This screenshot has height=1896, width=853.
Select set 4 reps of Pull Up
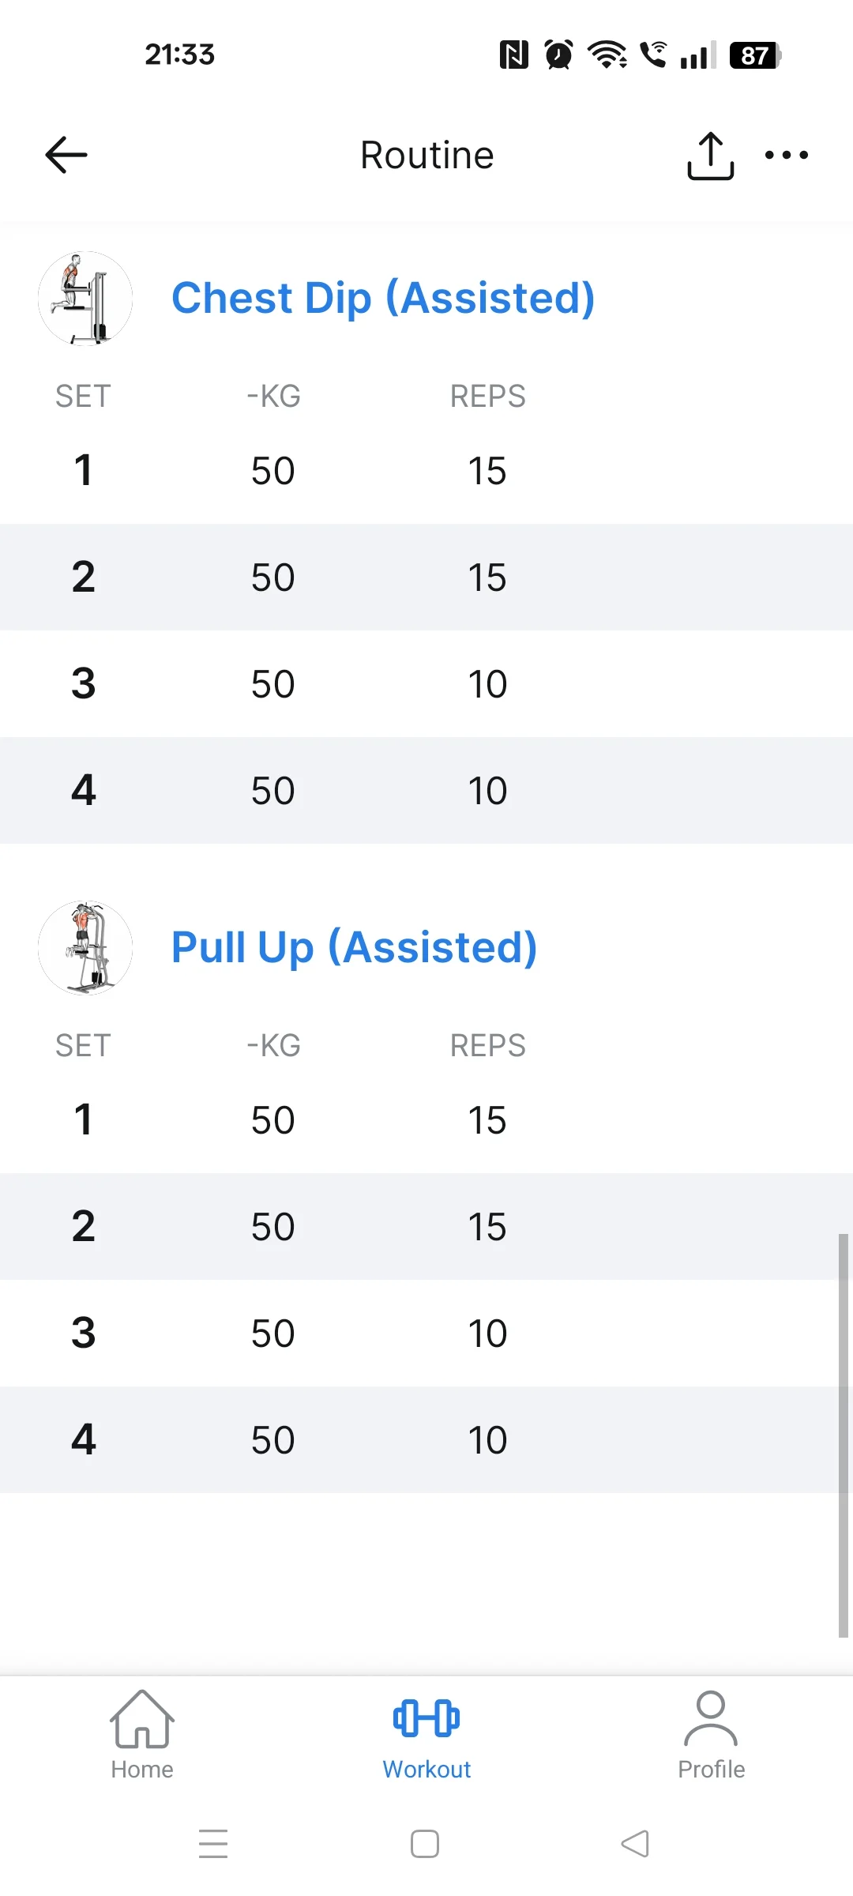click(487, 1440)
